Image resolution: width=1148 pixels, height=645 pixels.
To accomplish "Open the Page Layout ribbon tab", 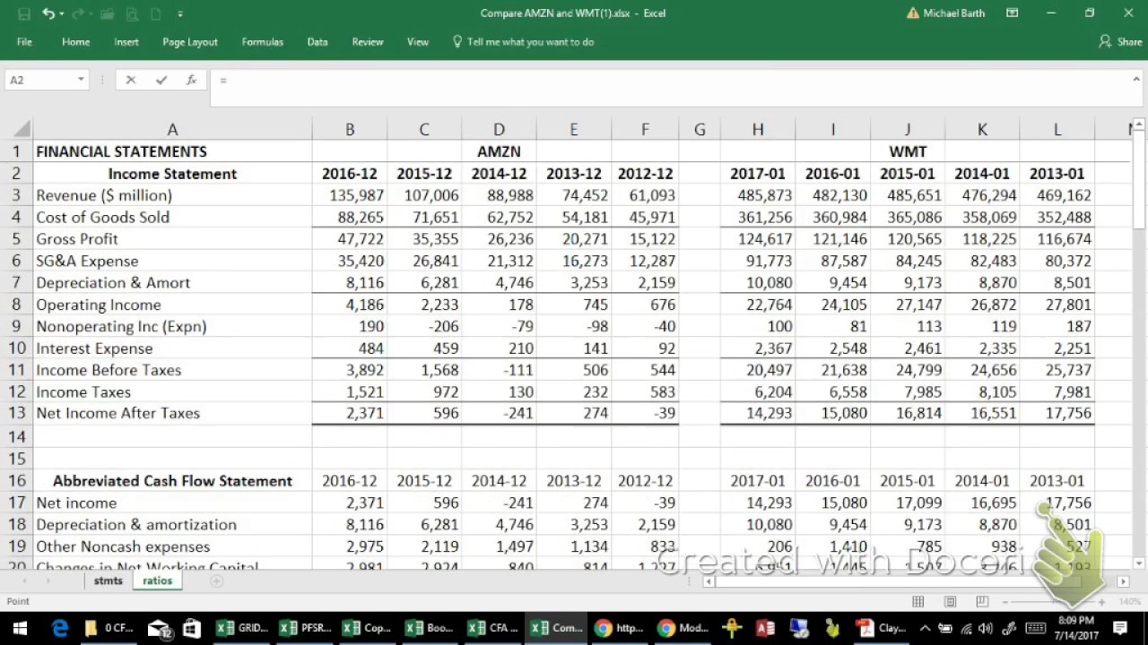I will coord(190,42).
